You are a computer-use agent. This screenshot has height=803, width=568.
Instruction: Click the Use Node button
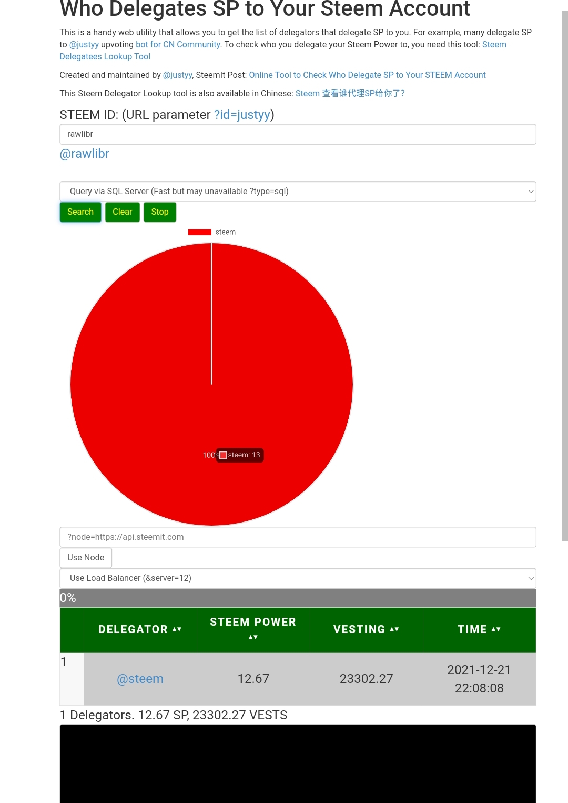coord(86,558)
